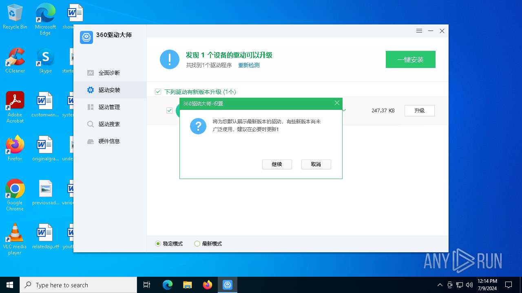Viewport: 522px width, 293px height.
Task: Open customwin Word document on desktop
Action: (45, 104)
